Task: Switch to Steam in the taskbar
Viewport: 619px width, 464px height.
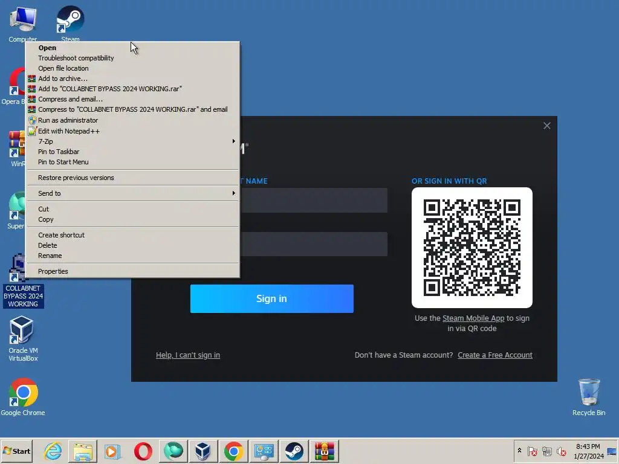Action: pos(294,451)
